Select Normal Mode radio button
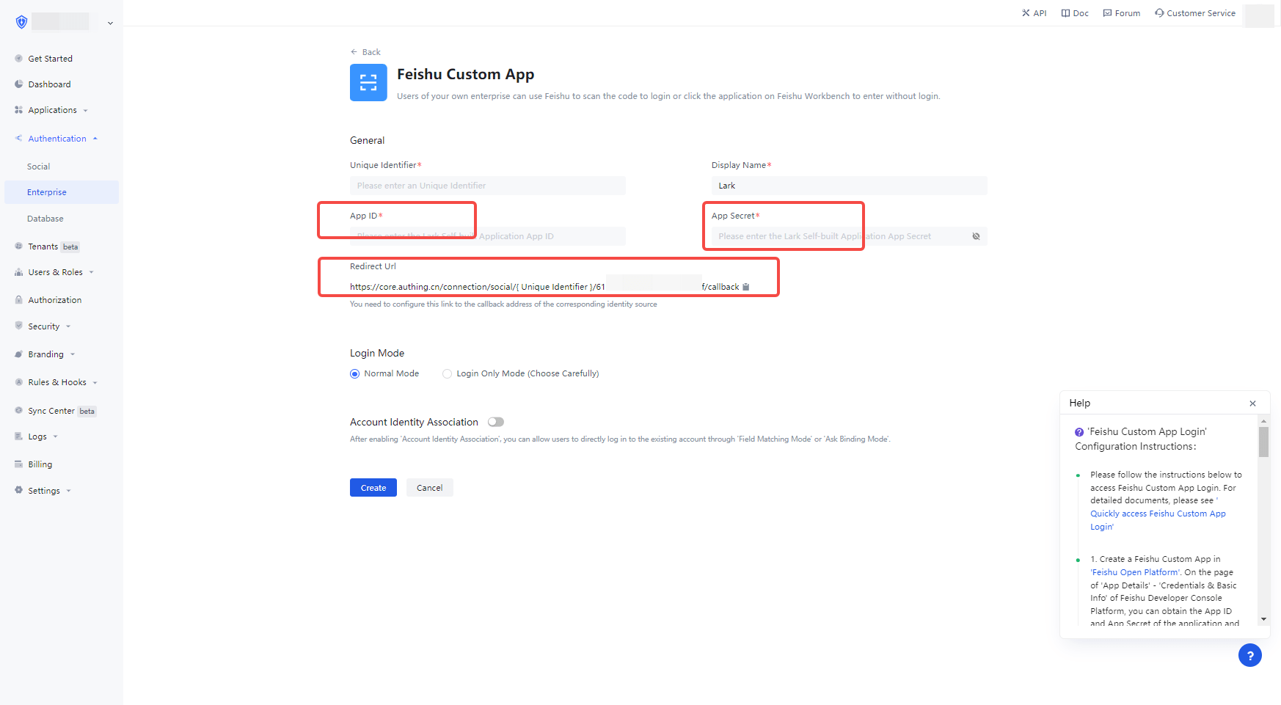1281x705 pixels. coord(355,373)
